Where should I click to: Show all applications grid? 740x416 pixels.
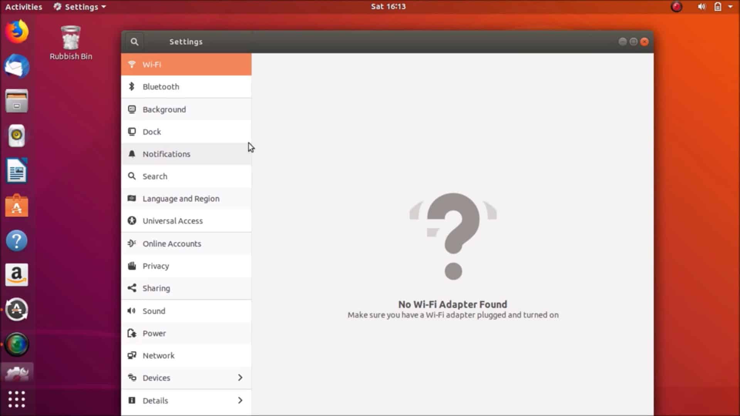tap(17, 399)
